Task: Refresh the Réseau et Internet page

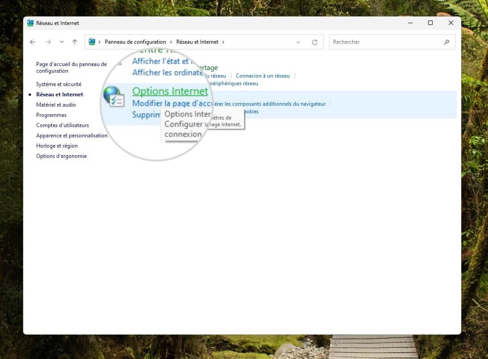Action: click(x=315, y=42)
